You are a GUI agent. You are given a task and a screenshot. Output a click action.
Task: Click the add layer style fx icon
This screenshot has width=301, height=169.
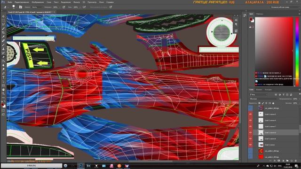tap(275, 161)
